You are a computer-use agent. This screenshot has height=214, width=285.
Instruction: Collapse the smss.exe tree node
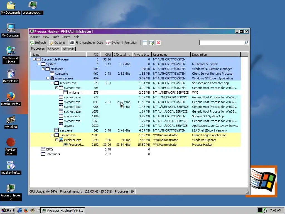43,69
